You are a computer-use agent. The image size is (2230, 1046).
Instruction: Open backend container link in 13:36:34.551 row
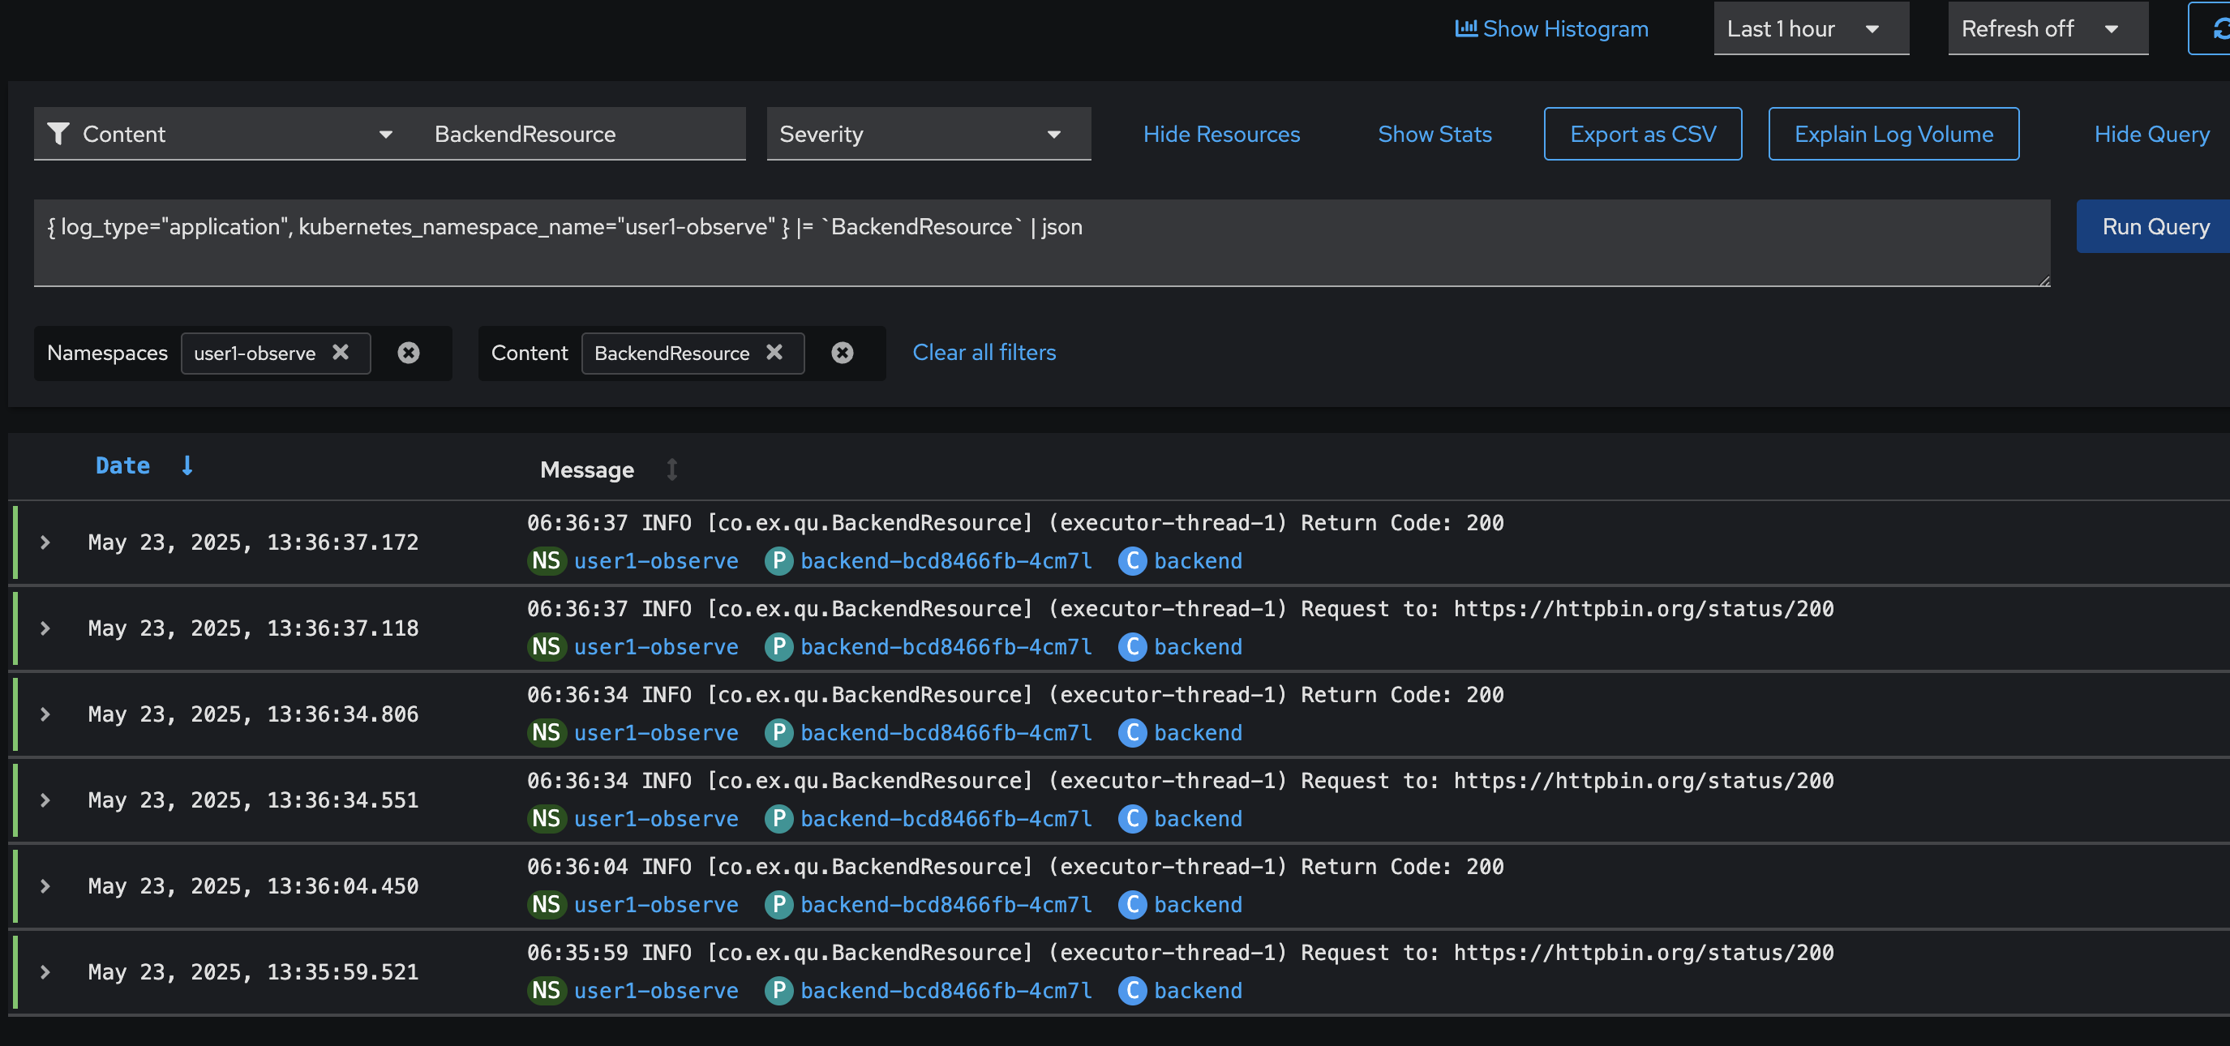pos(1198,818)
